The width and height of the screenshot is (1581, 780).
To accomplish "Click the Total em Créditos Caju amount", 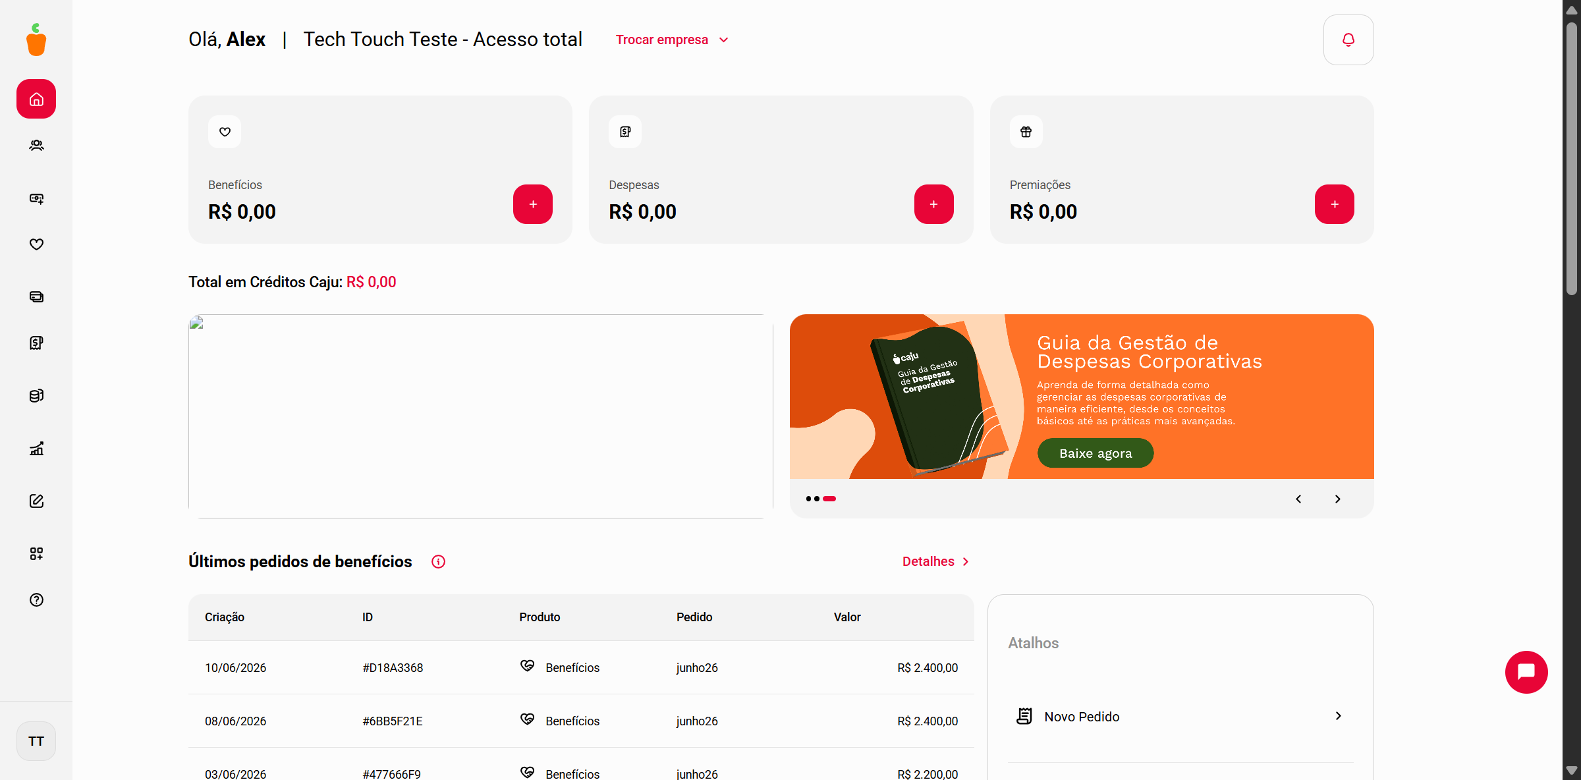I will 372,282.
